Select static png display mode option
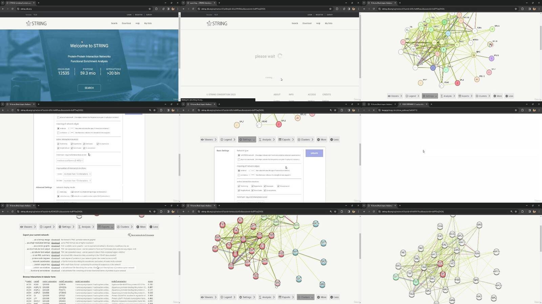 point(58,192)
